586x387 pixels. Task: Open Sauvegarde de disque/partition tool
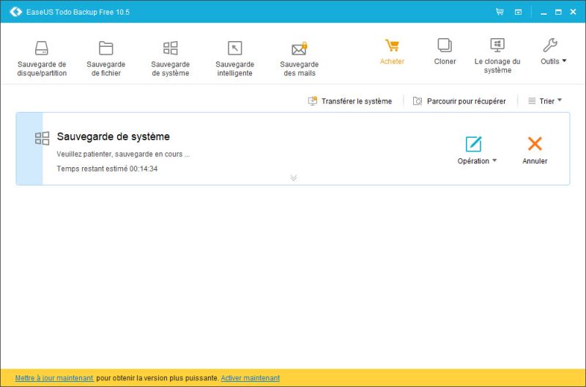[42, 59]
